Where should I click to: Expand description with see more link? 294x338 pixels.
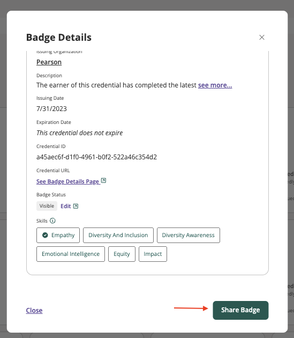click(215, 85)
